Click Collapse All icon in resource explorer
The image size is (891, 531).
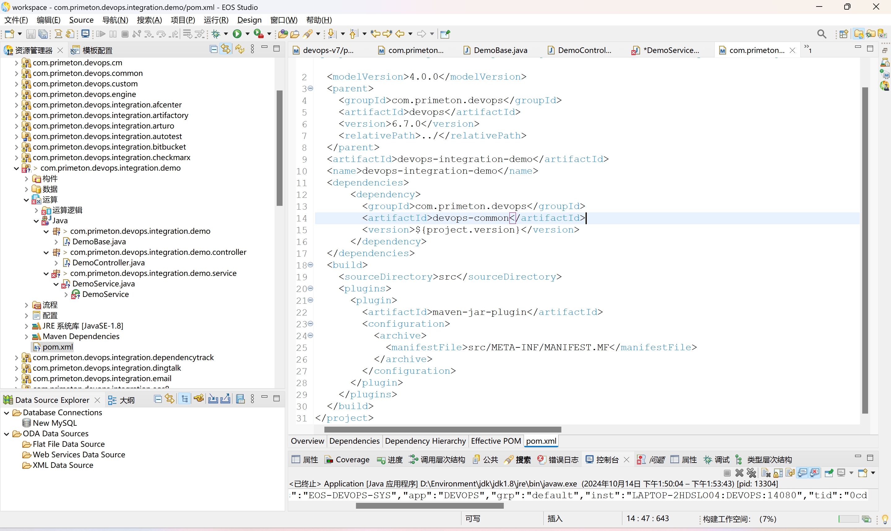[x=214, y=49]
